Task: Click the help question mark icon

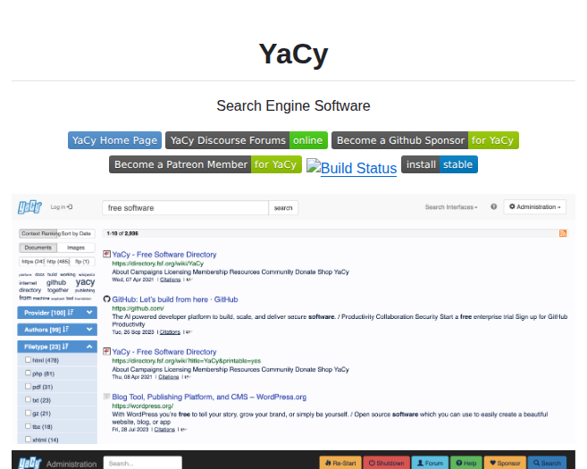Action: tap(494, 206)
